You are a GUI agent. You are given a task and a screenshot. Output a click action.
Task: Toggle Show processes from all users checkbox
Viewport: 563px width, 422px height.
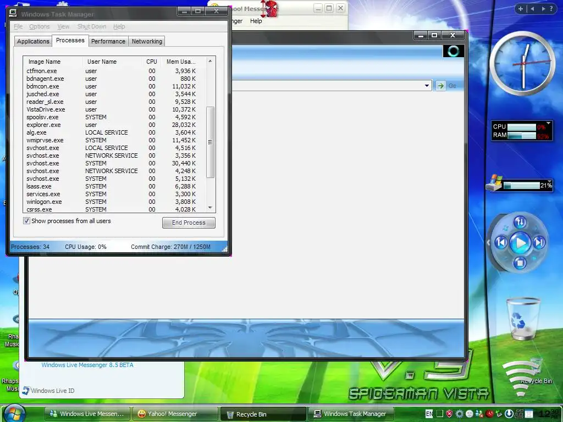click(26, 221)
